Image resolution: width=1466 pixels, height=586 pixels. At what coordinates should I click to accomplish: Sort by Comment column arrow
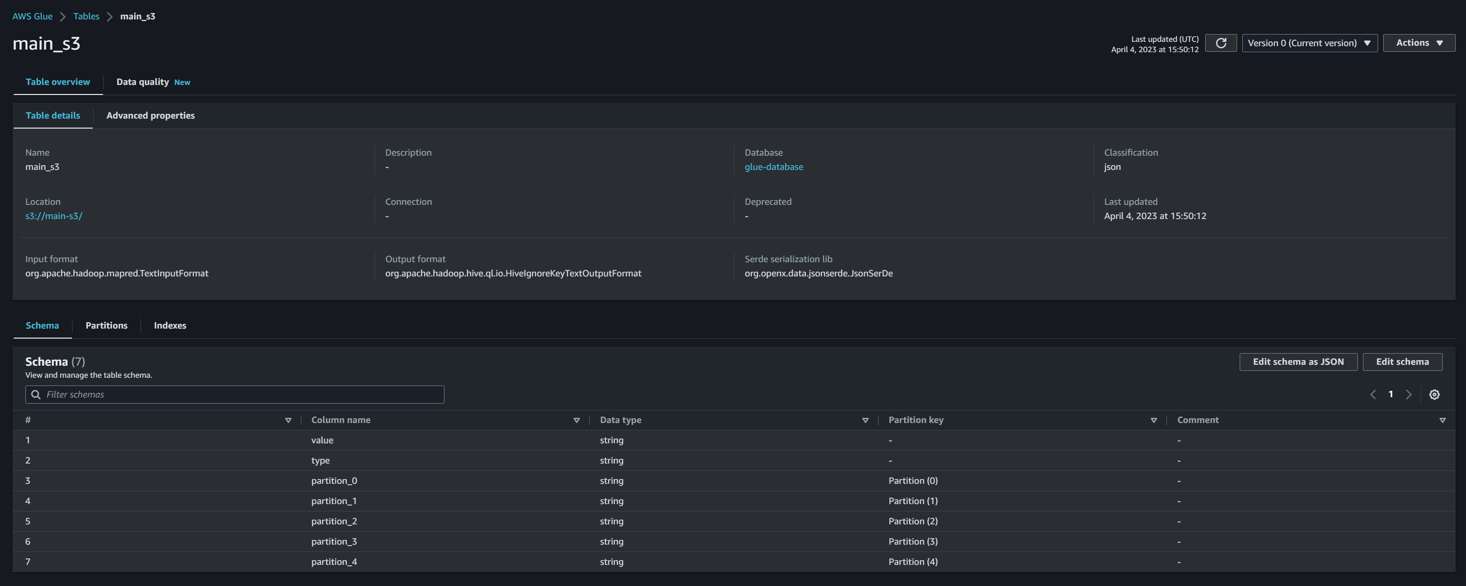[1442, 420]
